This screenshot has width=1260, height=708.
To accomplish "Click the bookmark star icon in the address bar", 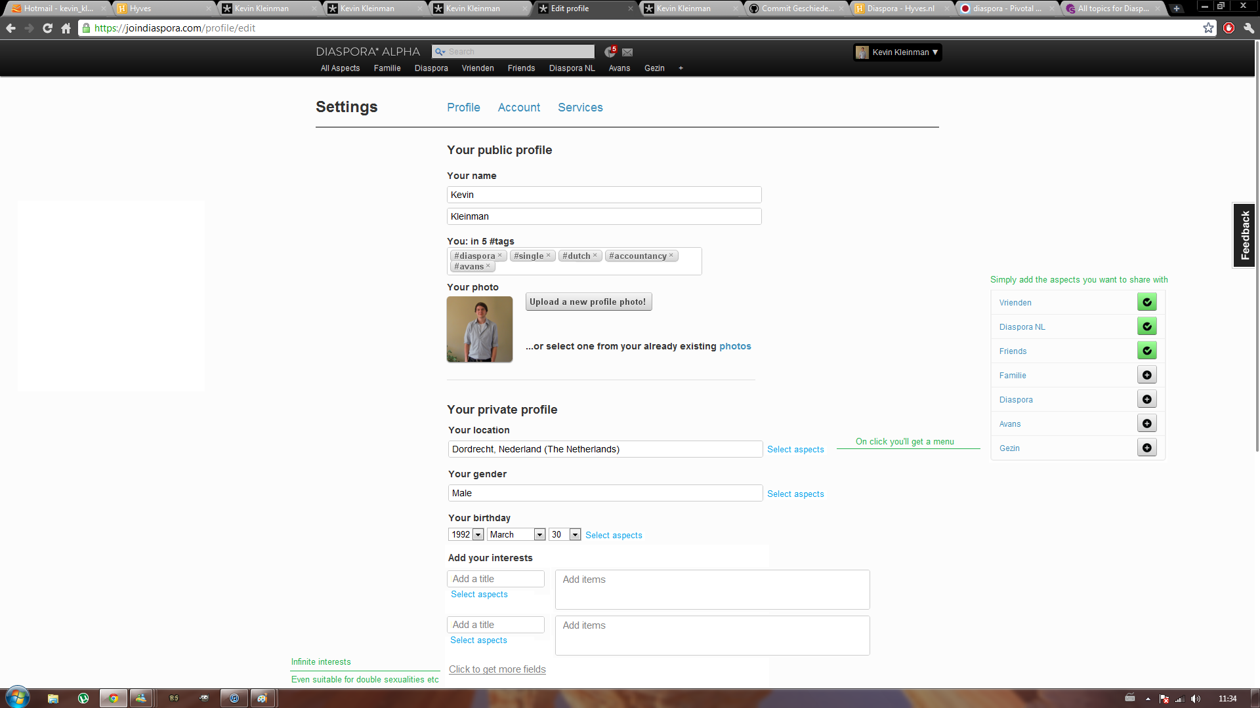I will click(1208, 28).
